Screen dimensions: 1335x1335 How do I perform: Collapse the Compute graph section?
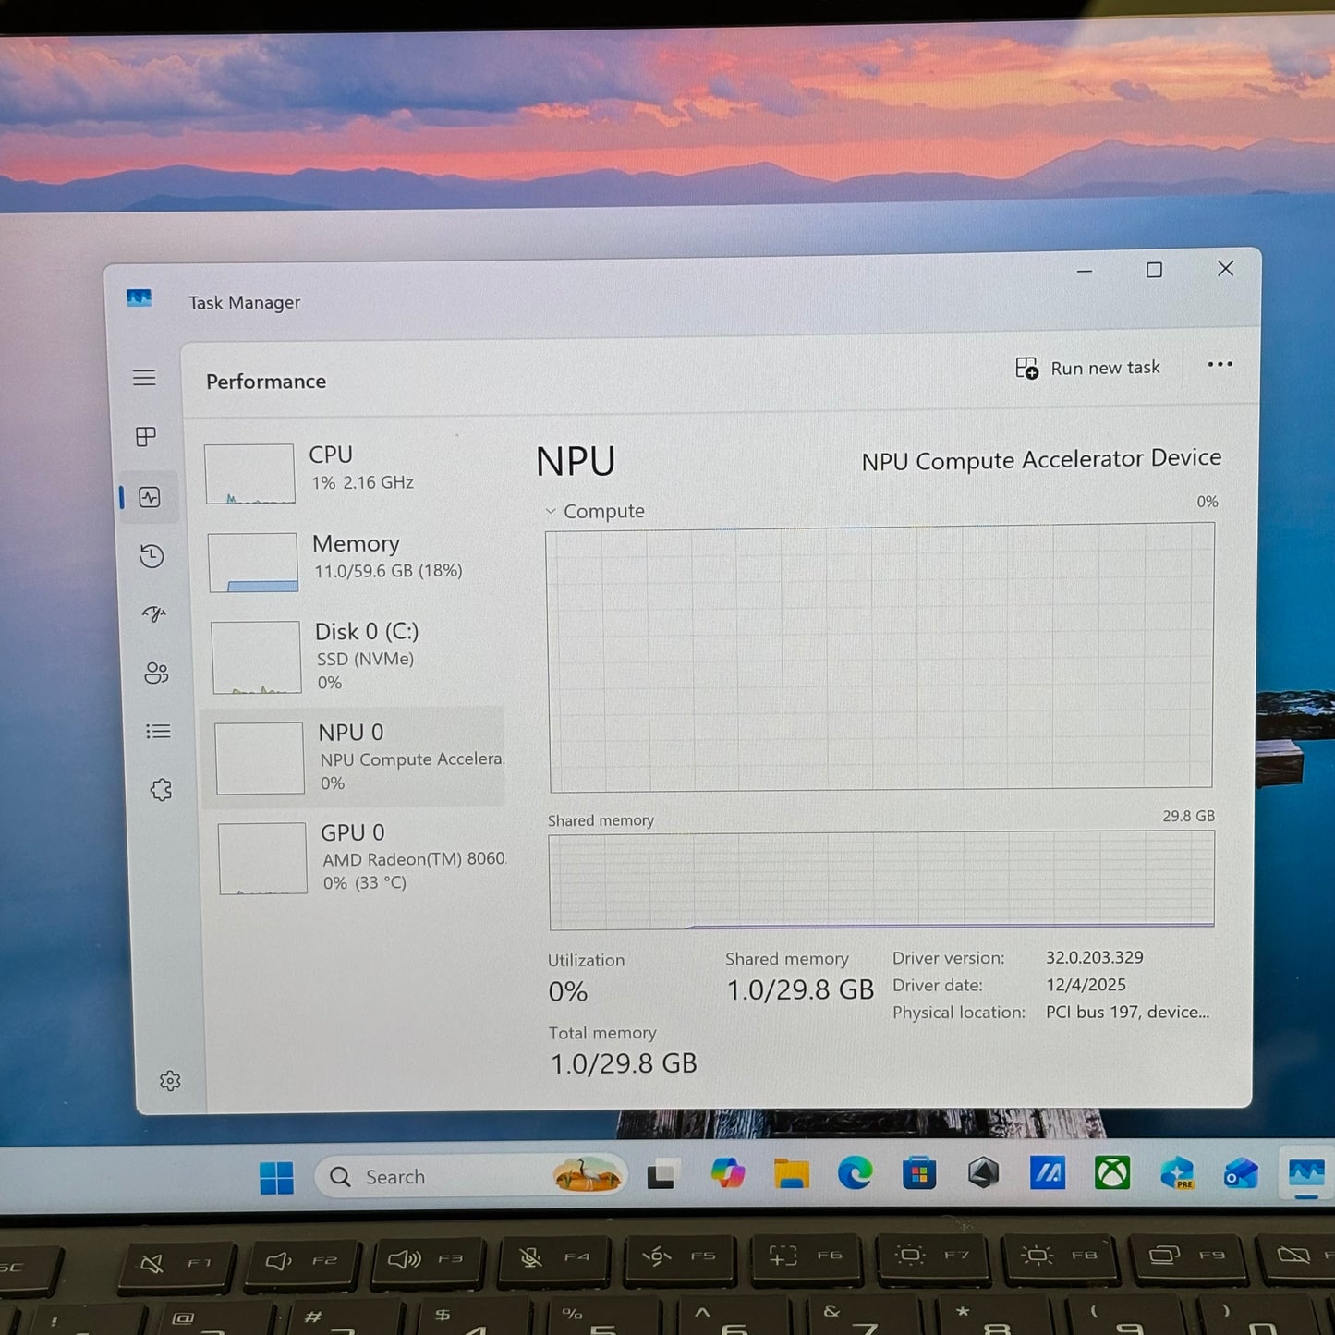[x=552, y=511]
